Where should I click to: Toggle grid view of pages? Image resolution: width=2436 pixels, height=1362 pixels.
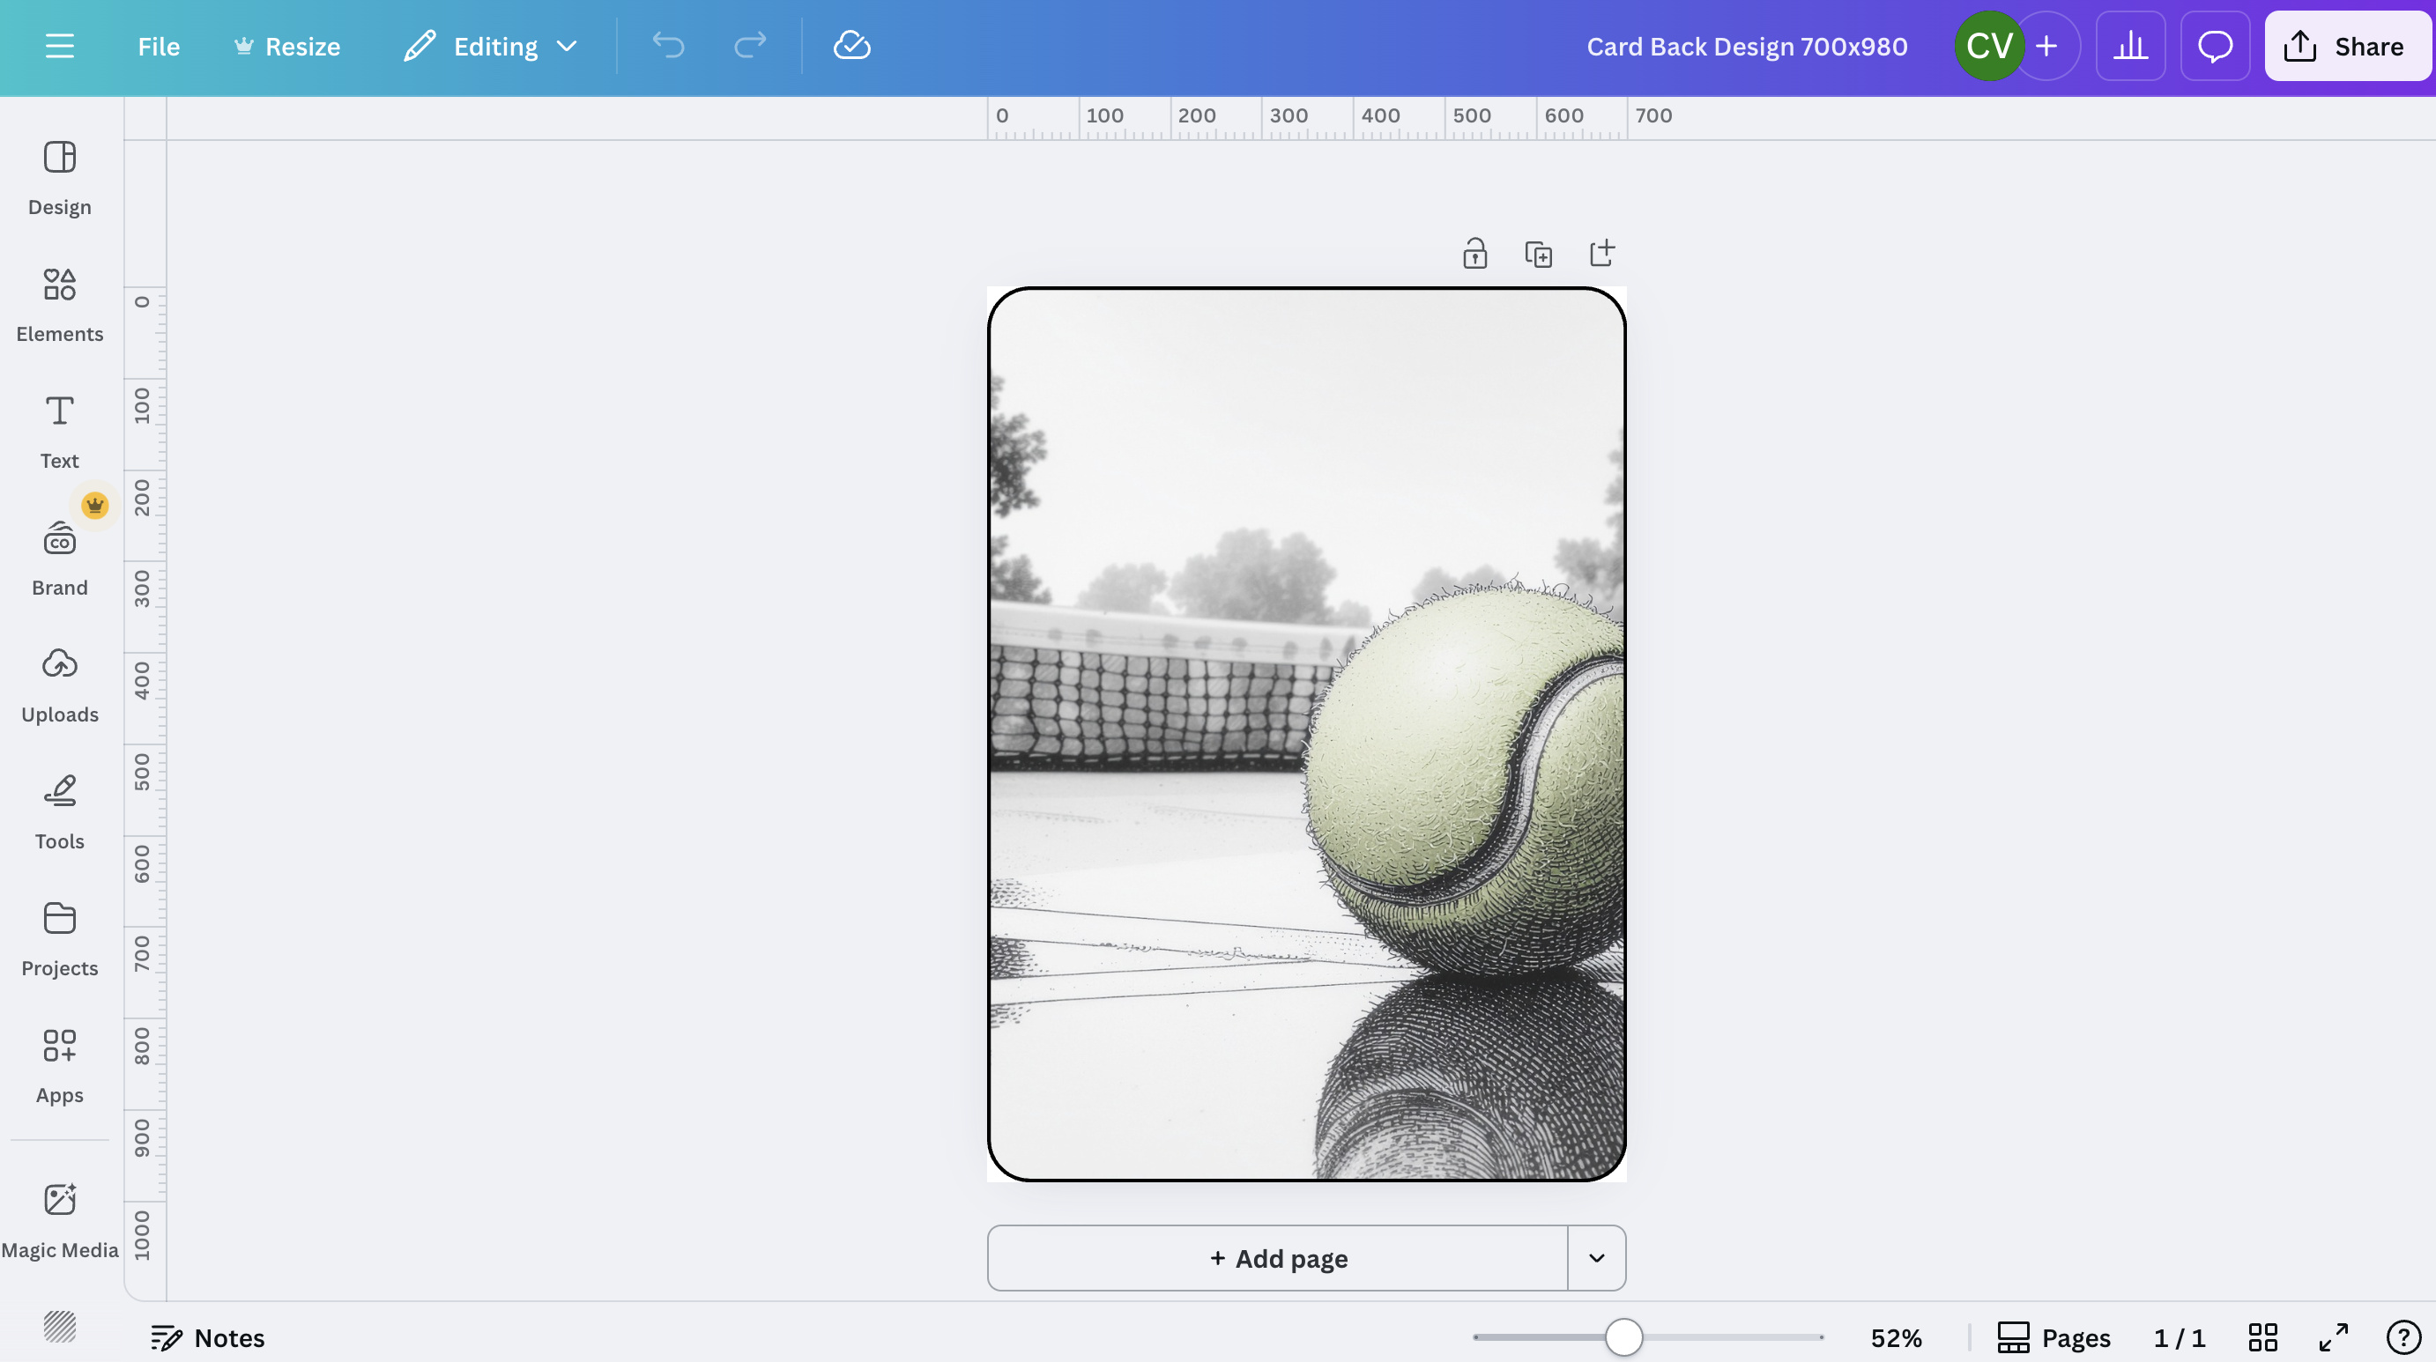(2263, 1337)
